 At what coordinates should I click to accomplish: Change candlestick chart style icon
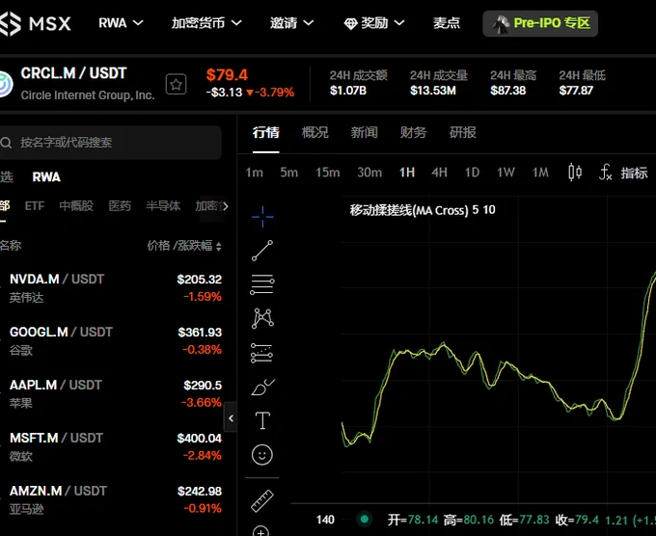pos(575,173)
